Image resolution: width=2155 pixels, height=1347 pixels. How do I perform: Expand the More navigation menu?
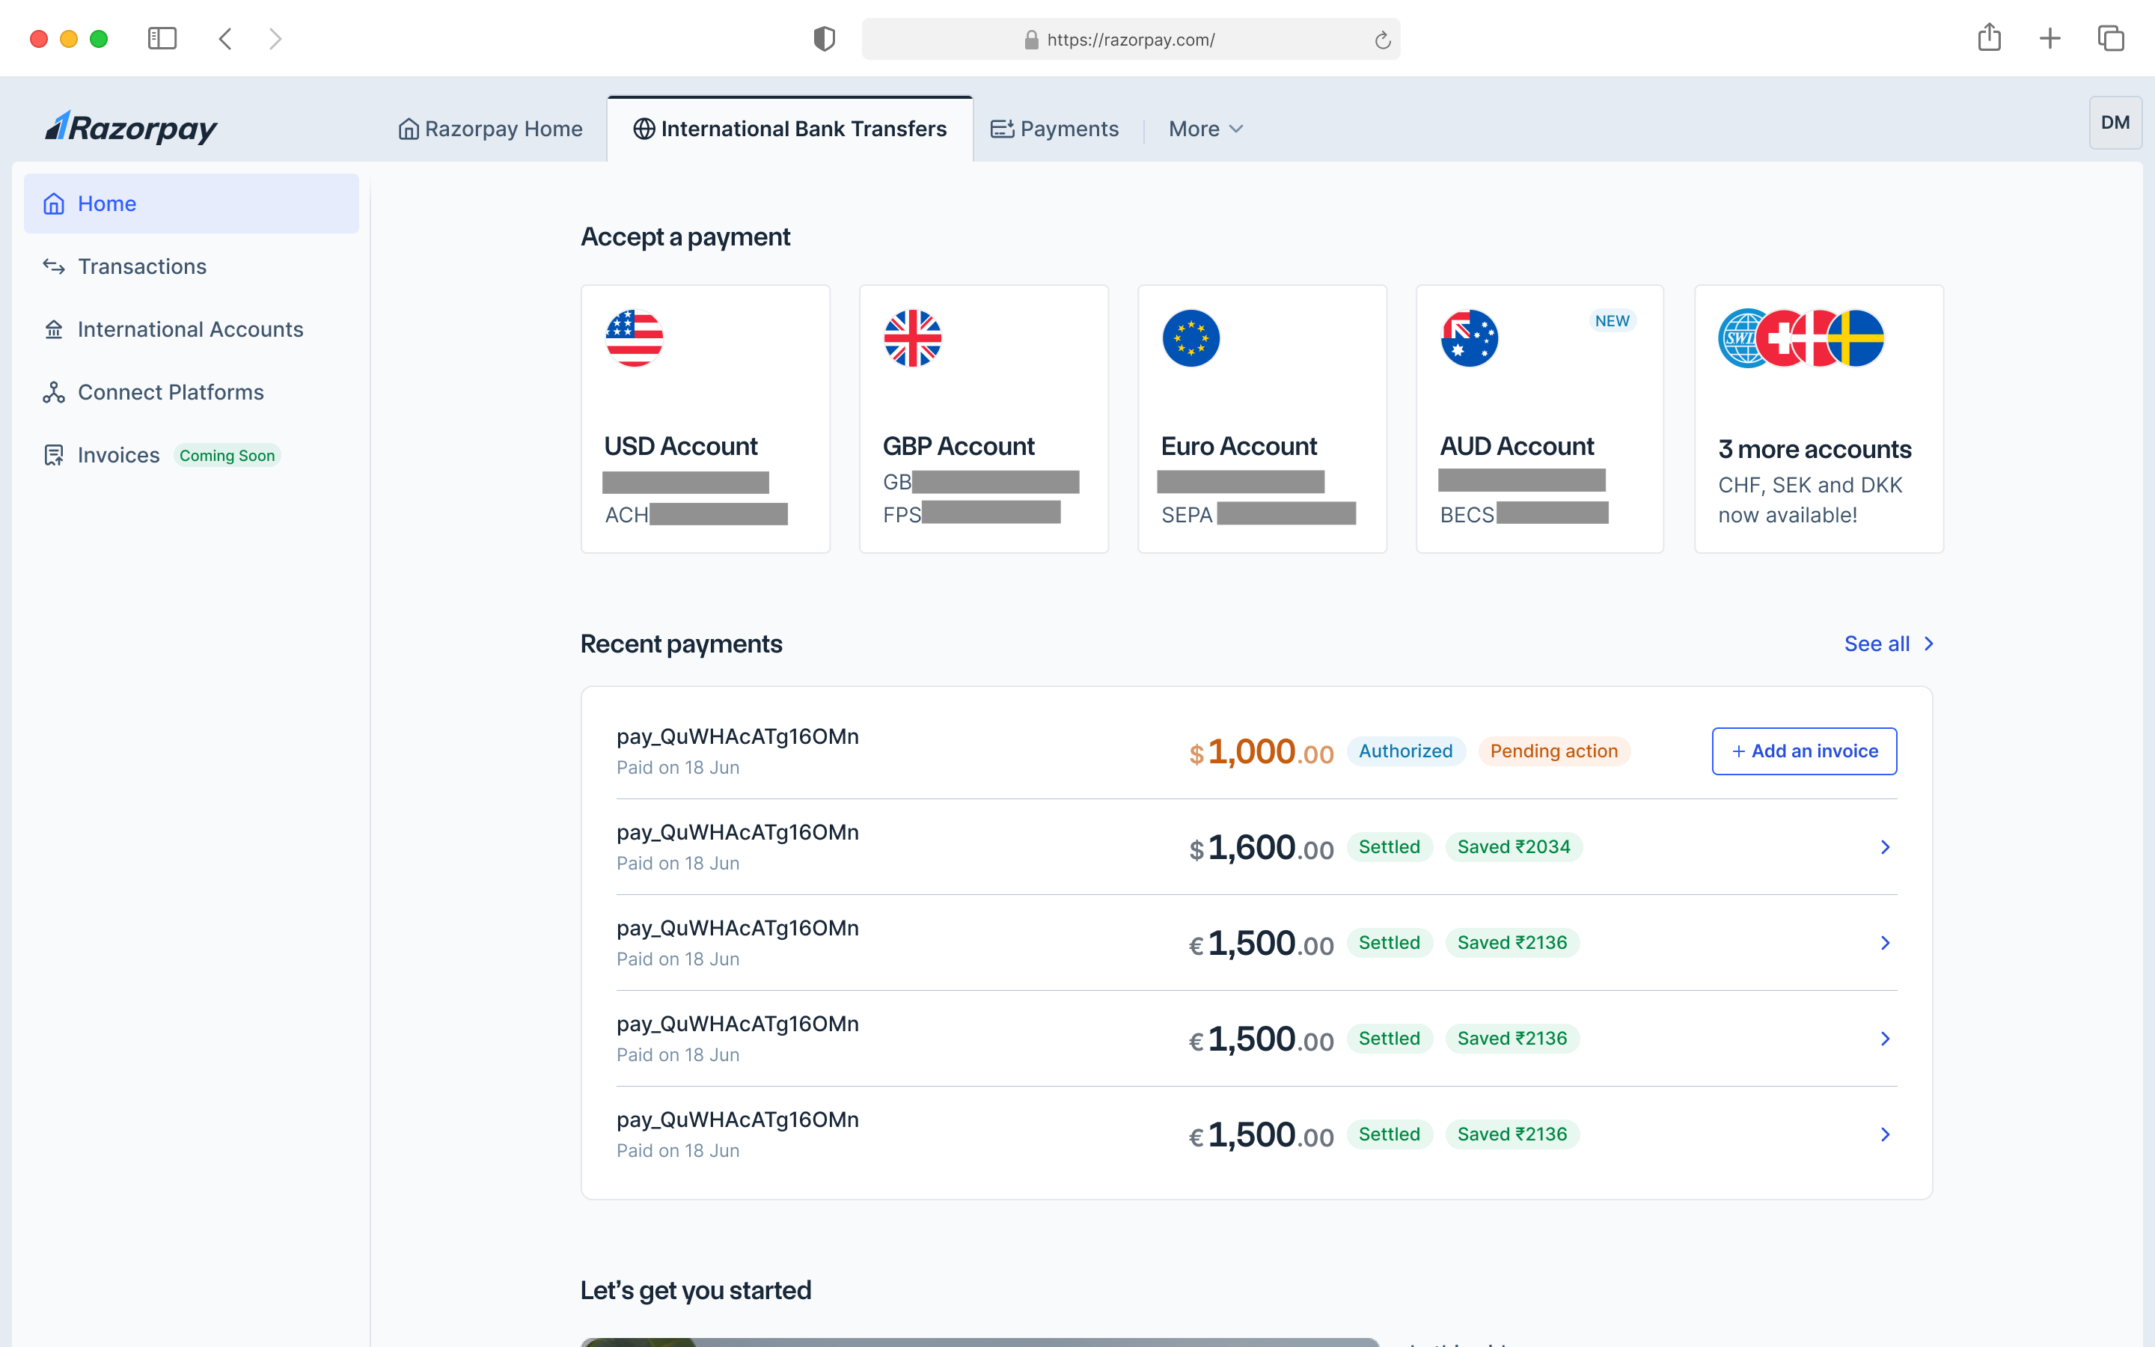click(x=1204, y=128)
